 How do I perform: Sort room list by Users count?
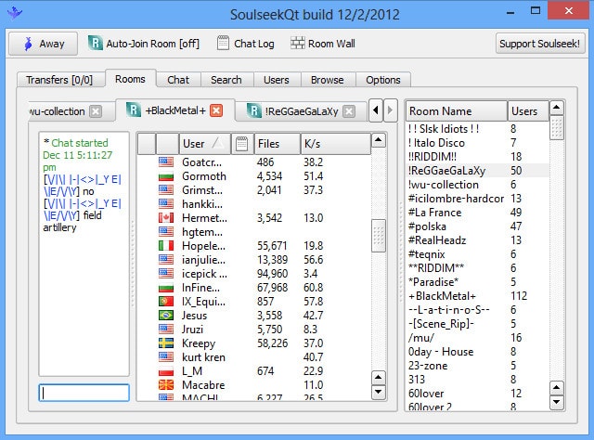coord(528,111)
